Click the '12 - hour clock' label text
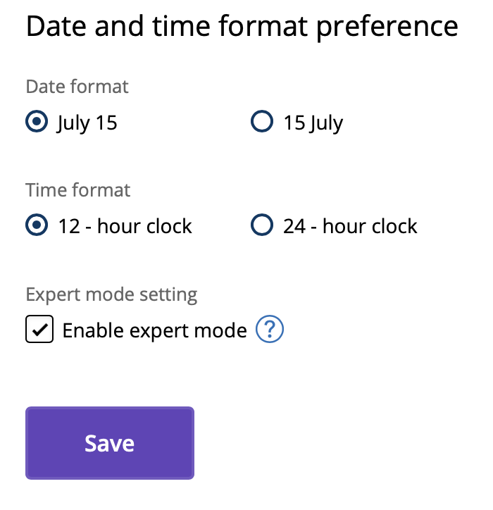 click(125, 225)
